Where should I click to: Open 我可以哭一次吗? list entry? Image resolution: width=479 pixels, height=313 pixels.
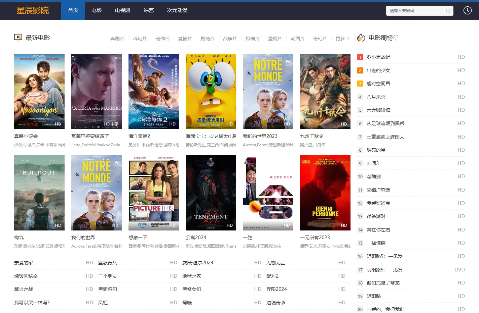point(32,303)
